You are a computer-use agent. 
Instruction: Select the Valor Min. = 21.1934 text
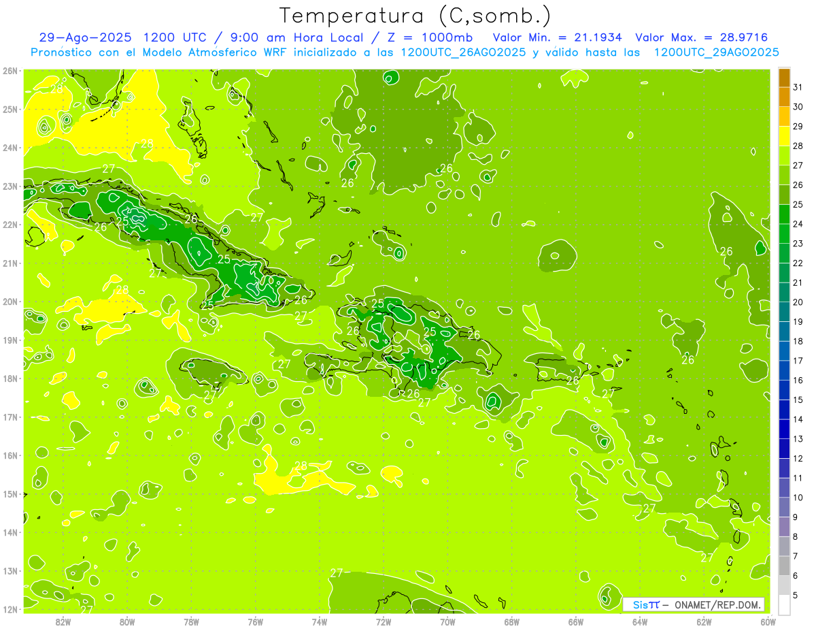(557, 37)
